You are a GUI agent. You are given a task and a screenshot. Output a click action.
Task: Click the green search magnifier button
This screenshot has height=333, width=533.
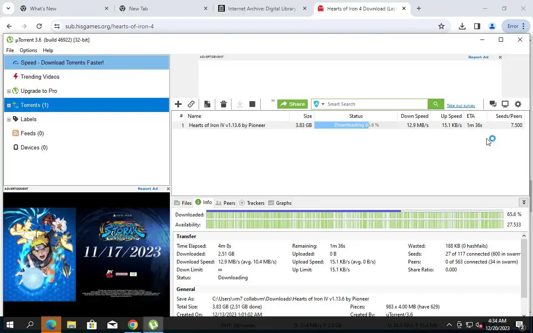[436, 104]
